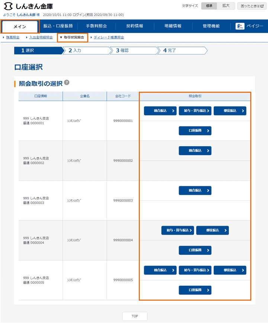Open the 振込・口座振替 menu

click(x=58, y=26)
